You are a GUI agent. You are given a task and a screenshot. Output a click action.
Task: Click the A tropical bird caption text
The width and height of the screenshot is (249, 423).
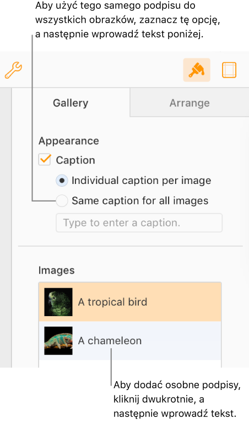112,302
